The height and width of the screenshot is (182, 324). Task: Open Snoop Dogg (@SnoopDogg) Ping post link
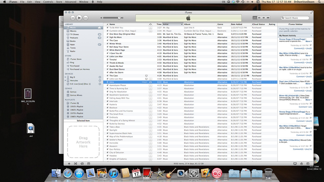pos(292,39)
